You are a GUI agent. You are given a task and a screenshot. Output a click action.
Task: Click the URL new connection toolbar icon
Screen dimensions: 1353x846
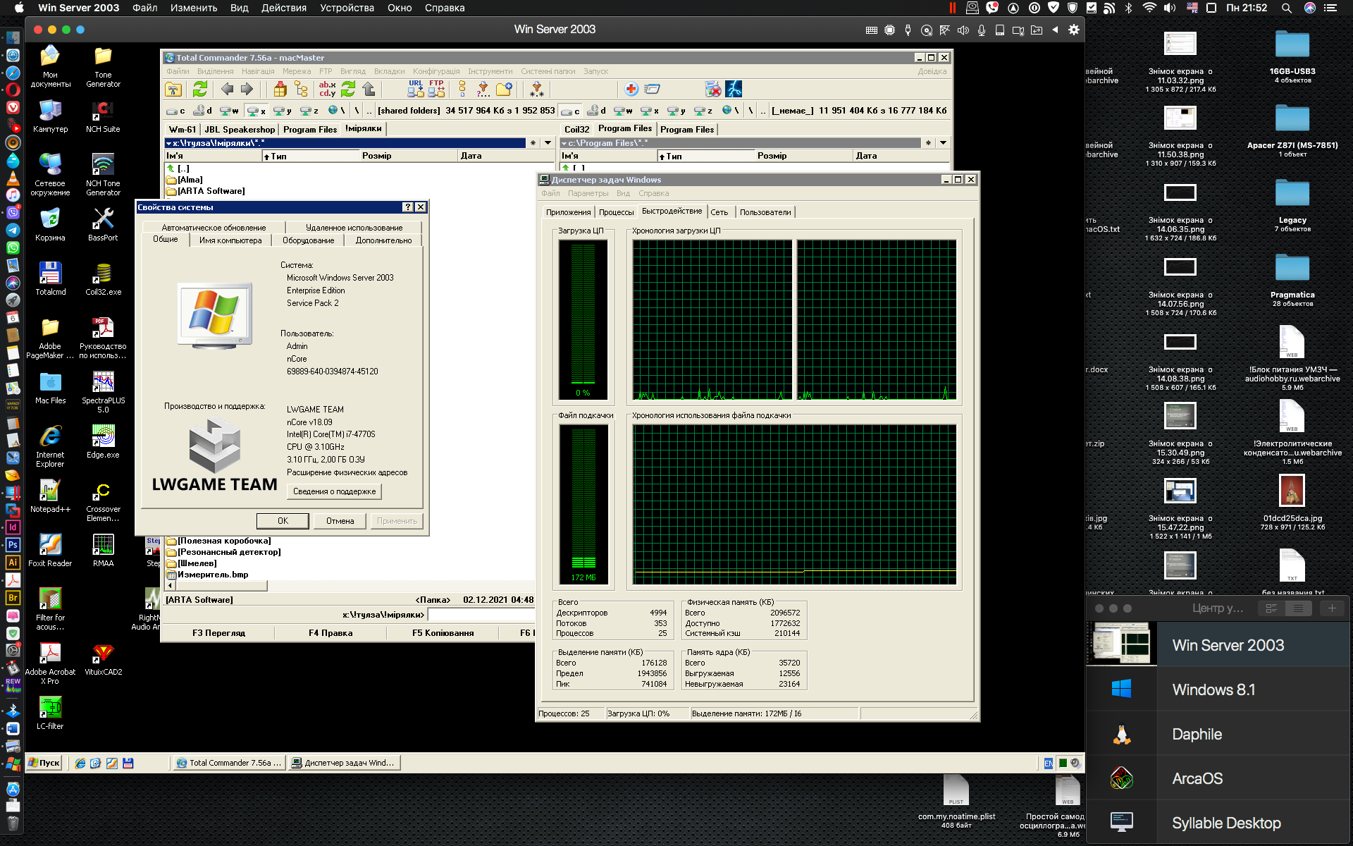point(416,89)
